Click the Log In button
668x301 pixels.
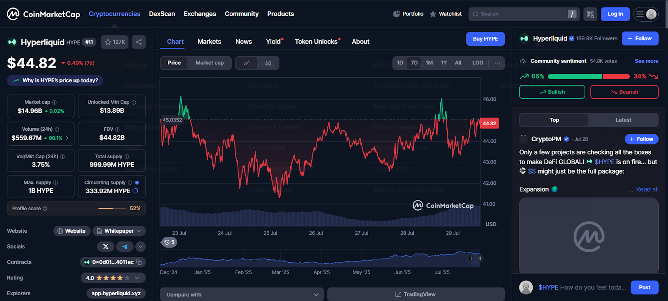pyautogui.click(x=615, y=14)
